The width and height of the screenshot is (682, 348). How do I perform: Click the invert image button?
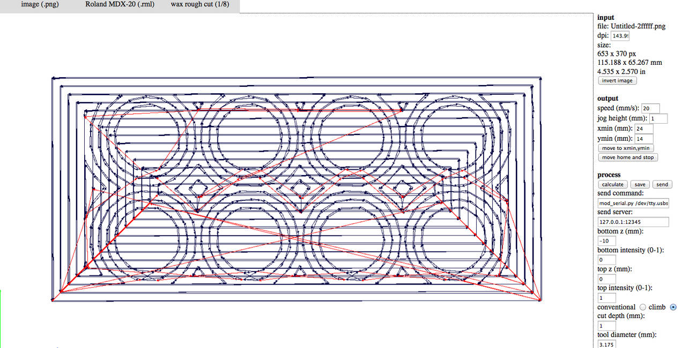pos(617,80)
